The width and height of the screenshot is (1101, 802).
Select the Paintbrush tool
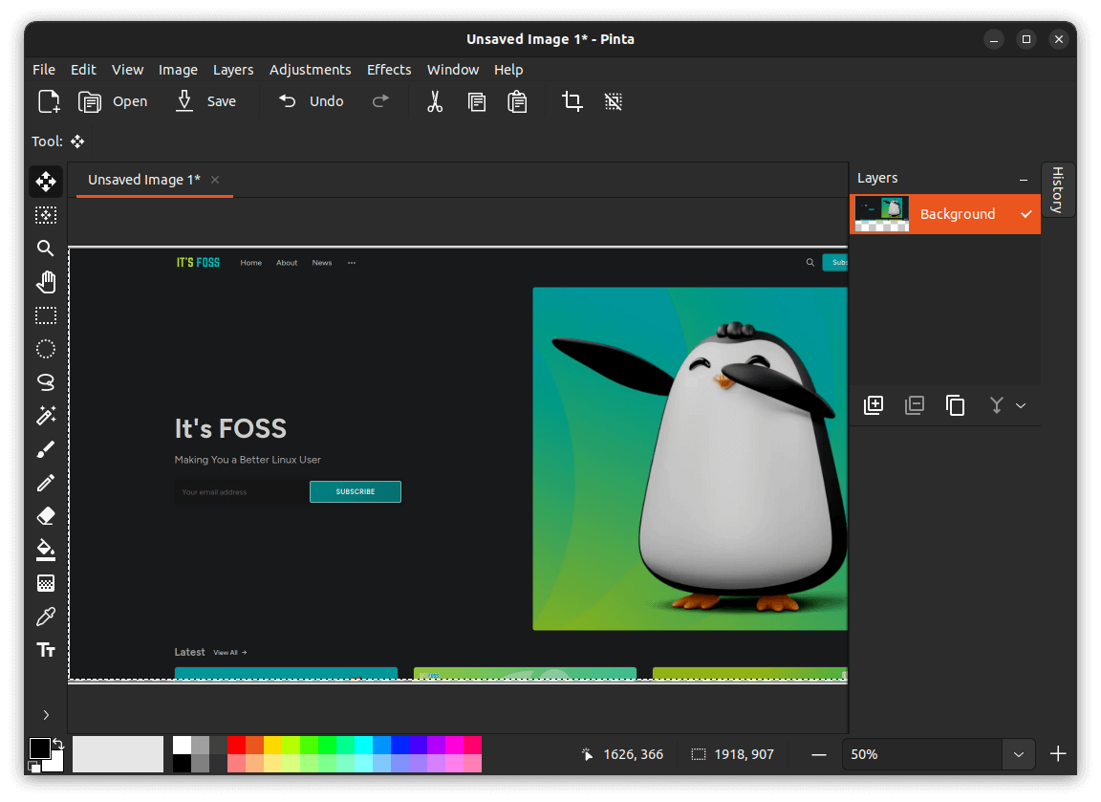(46, 449)
